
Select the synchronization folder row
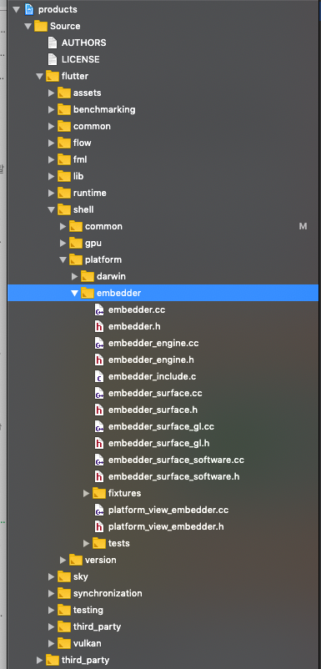click(163, 593)
